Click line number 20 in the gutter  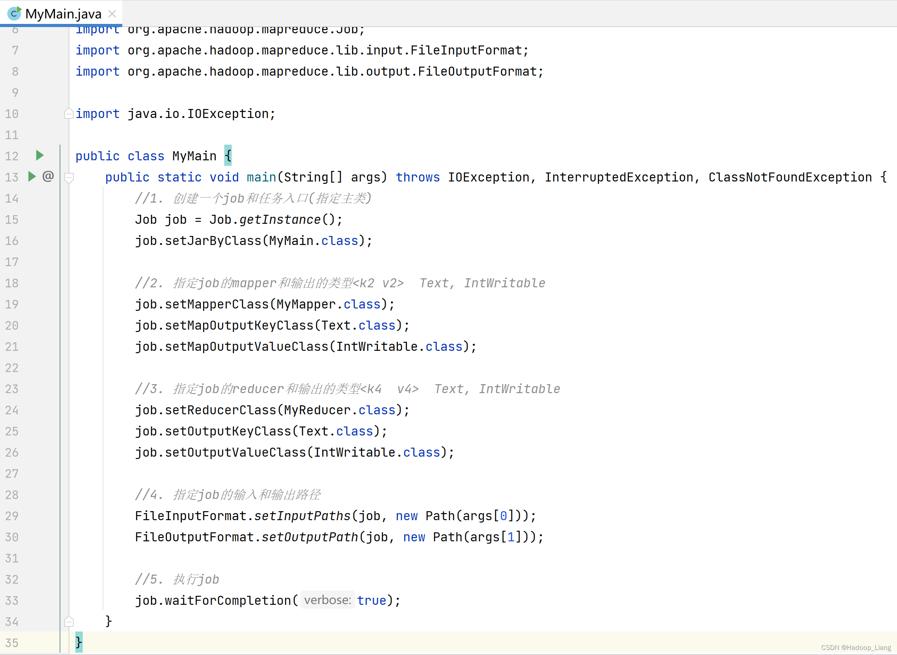[12, 325]
